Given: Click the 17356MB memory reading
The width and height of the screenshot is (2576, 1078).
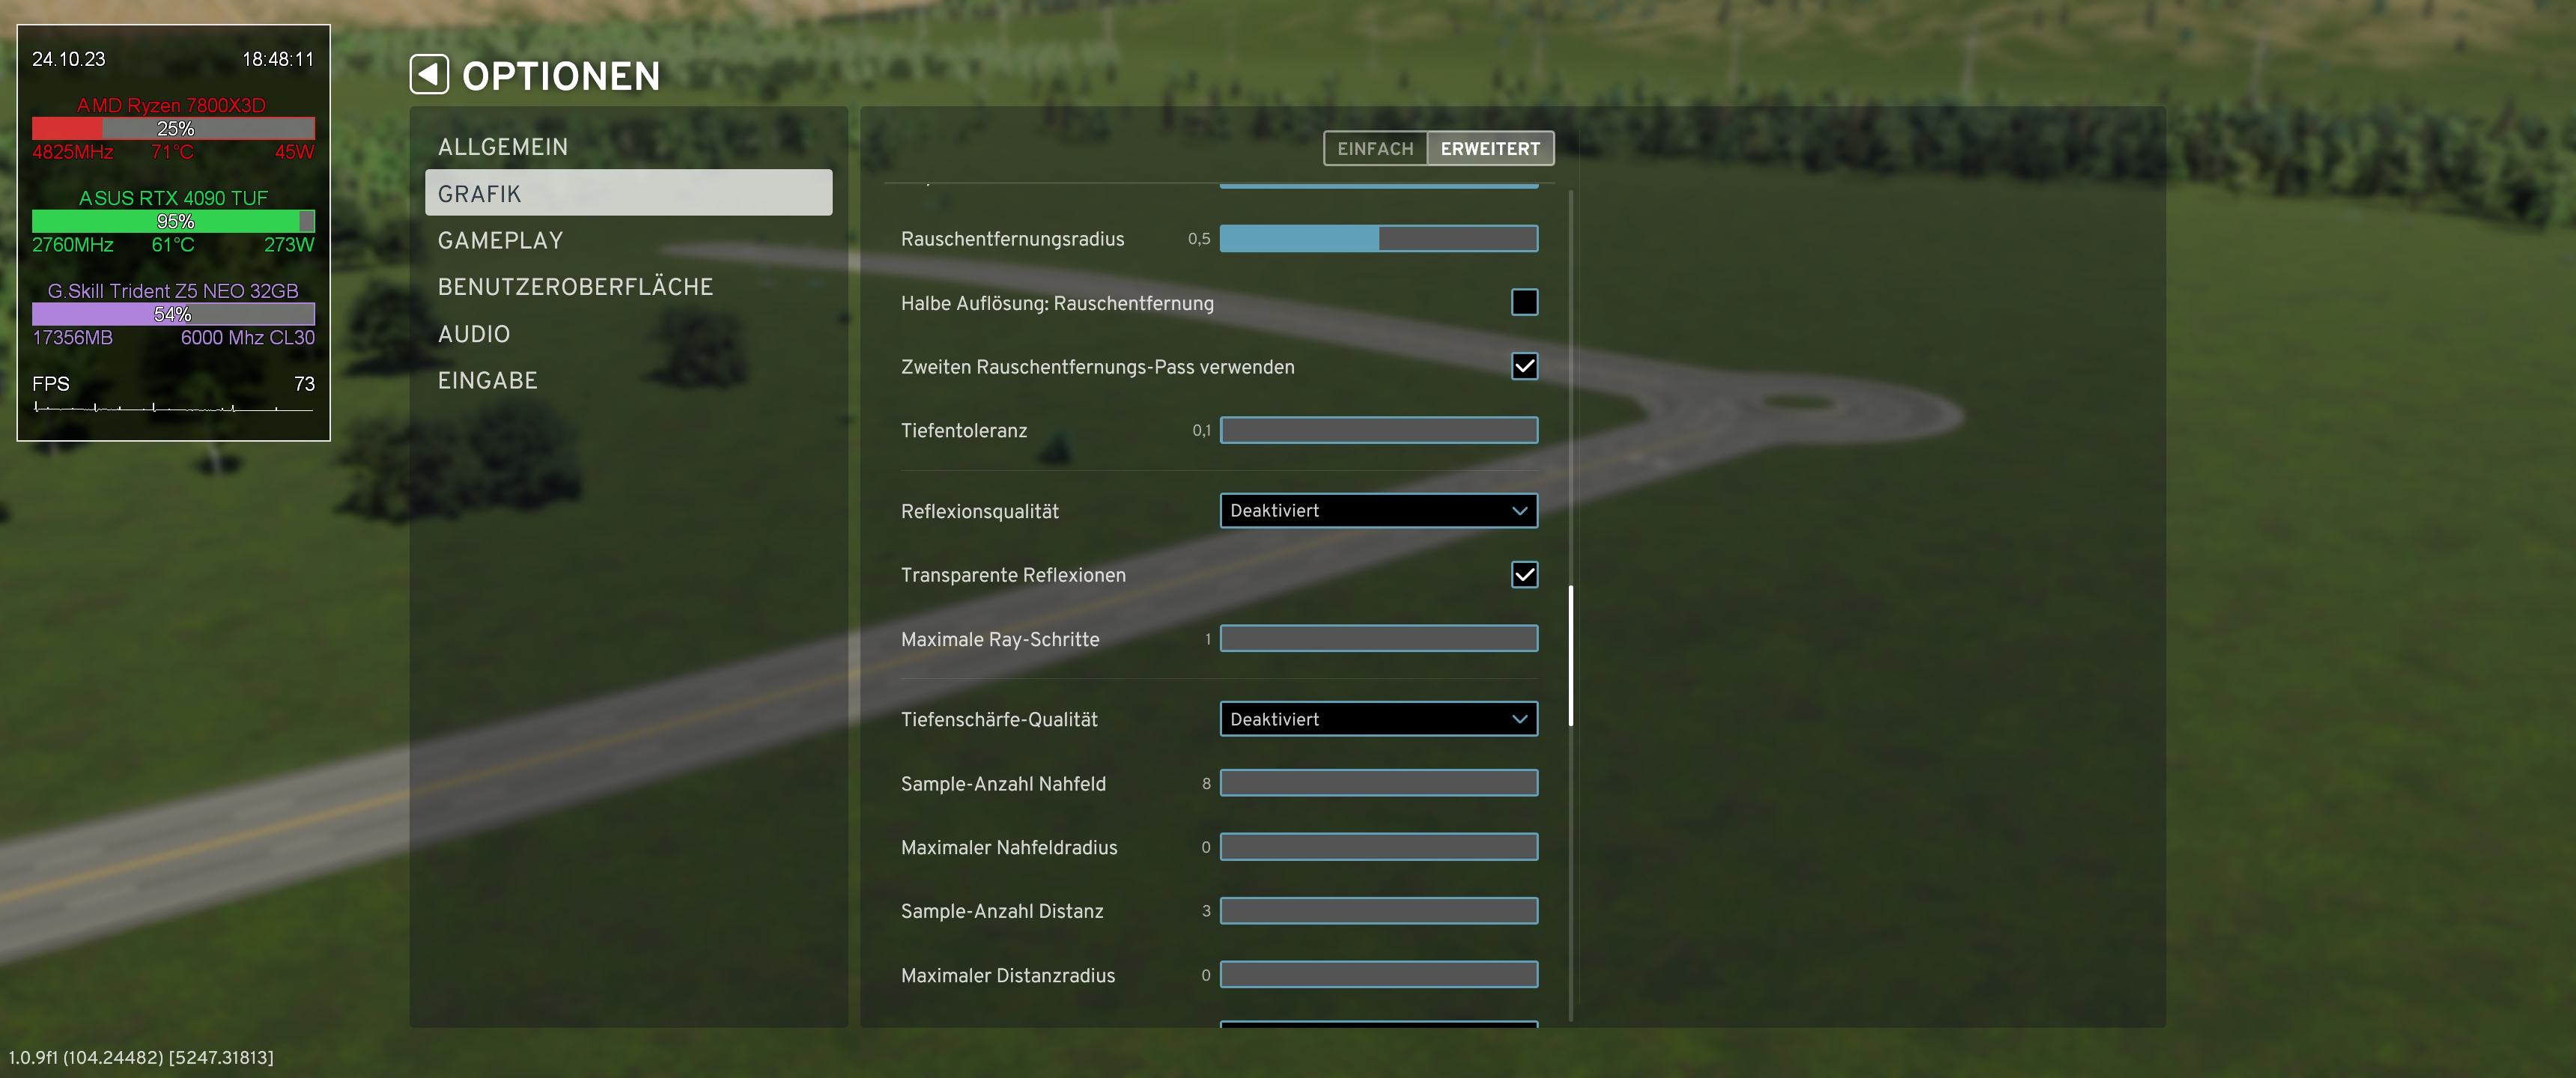Looking at the screenshot, I should pos(72,338).
